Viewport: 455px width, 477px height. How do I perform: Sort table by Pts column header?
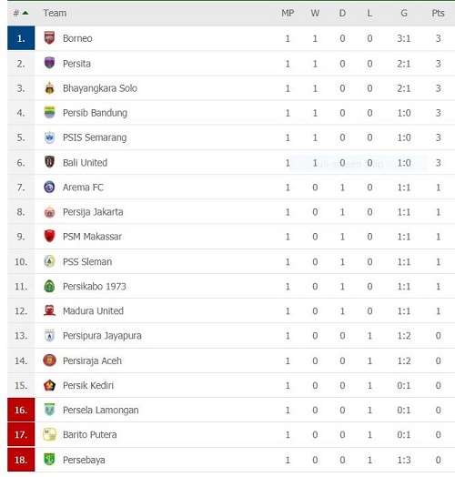click(x=438, y=13)
